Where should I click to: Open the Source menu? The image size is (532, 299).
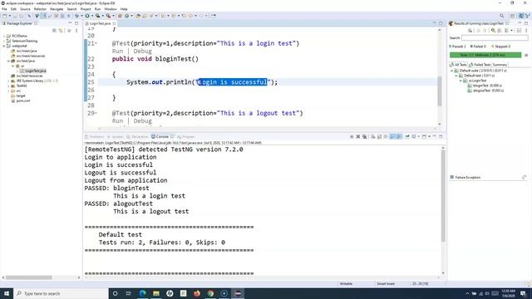pos(25,9)
